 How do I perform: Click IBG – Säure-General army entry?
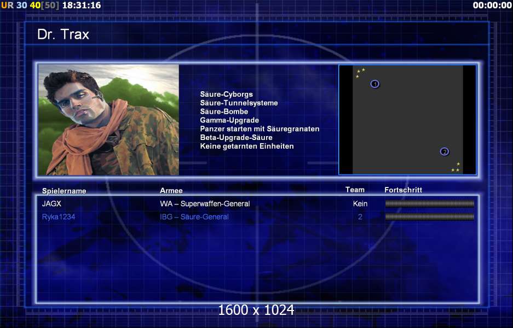[194, 216]
